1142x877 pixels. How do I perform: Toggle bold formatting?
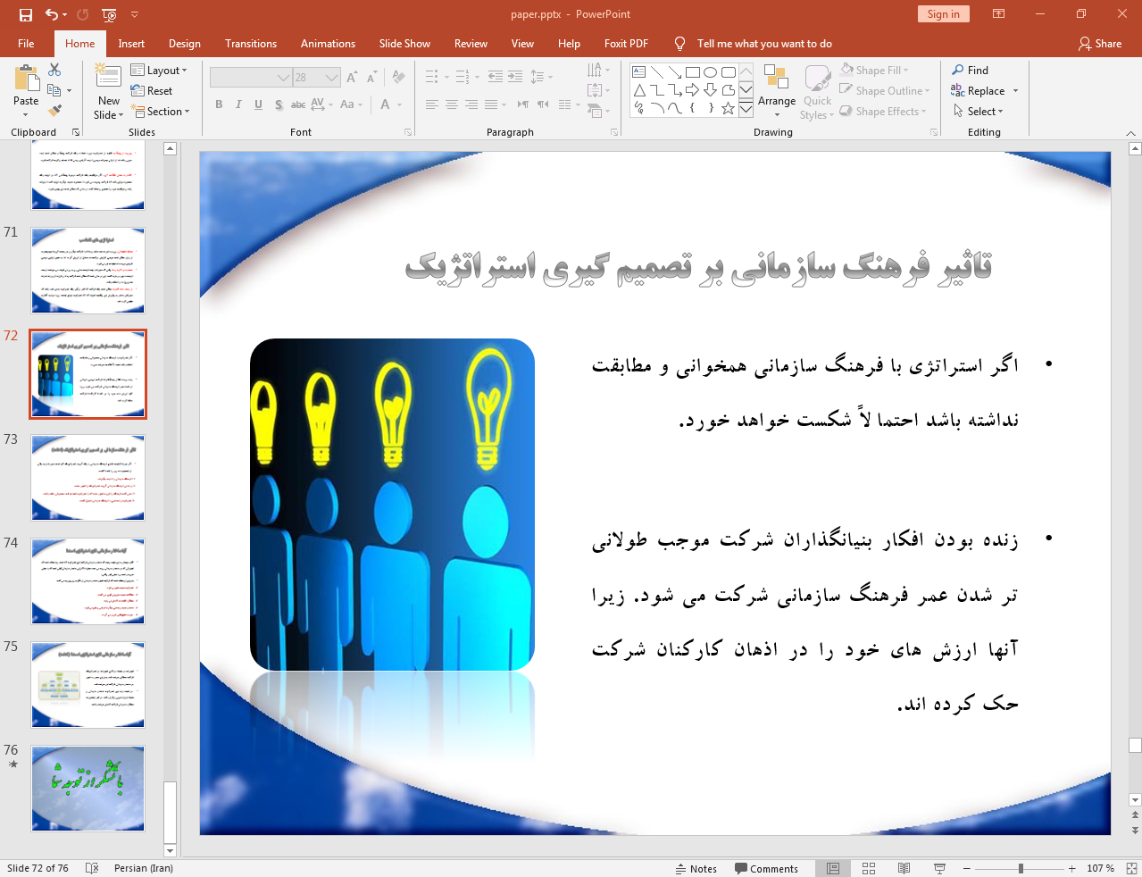tap(219, 104)
